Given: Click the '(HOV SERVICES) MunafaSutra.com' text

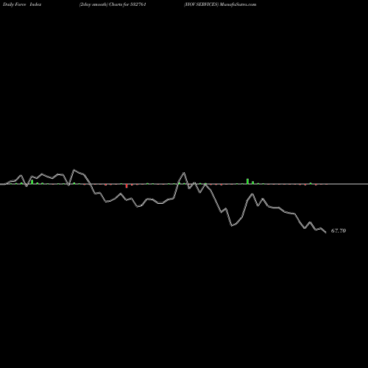Looking at the screenshot, I should (x=220, y=4).
